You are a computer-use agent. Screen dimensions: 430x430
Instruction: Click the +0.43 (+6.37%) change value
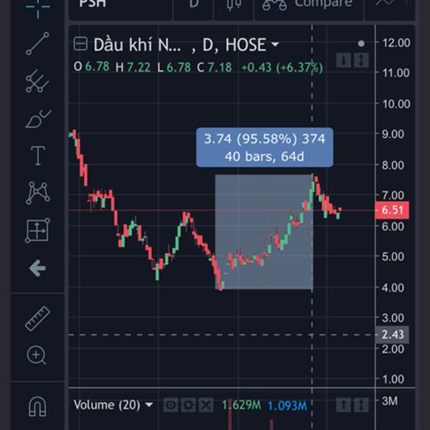tap(282, 67)
